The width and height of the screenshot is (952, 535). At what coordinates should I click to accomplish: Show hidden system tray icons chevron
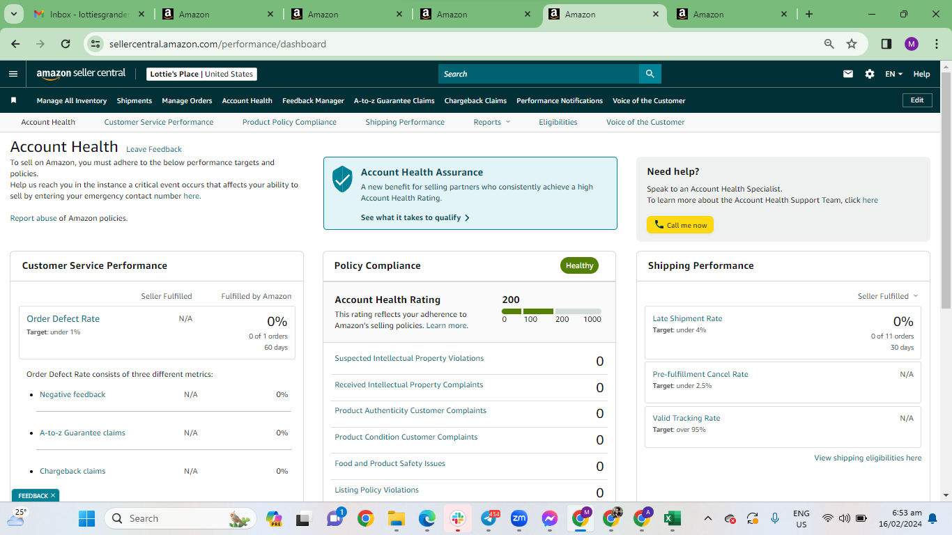click(x=708, y=518)
